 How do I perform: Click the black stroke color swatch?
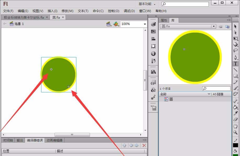point(236,145)
